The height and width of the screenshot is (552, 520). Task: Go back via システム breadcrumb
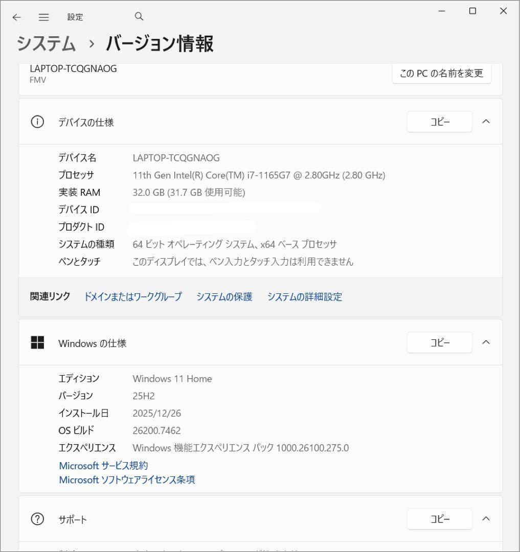pyautogui.click(x=46, y=44)
